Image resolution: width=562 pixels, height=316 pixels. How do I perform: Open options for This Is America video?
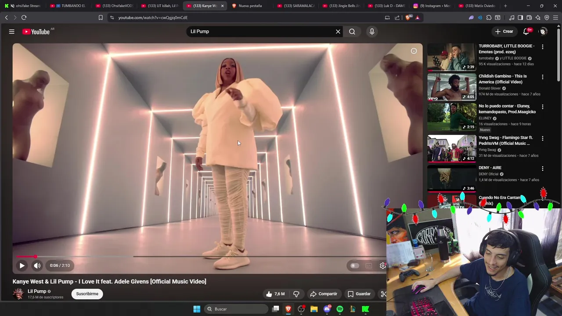[543, 77]
